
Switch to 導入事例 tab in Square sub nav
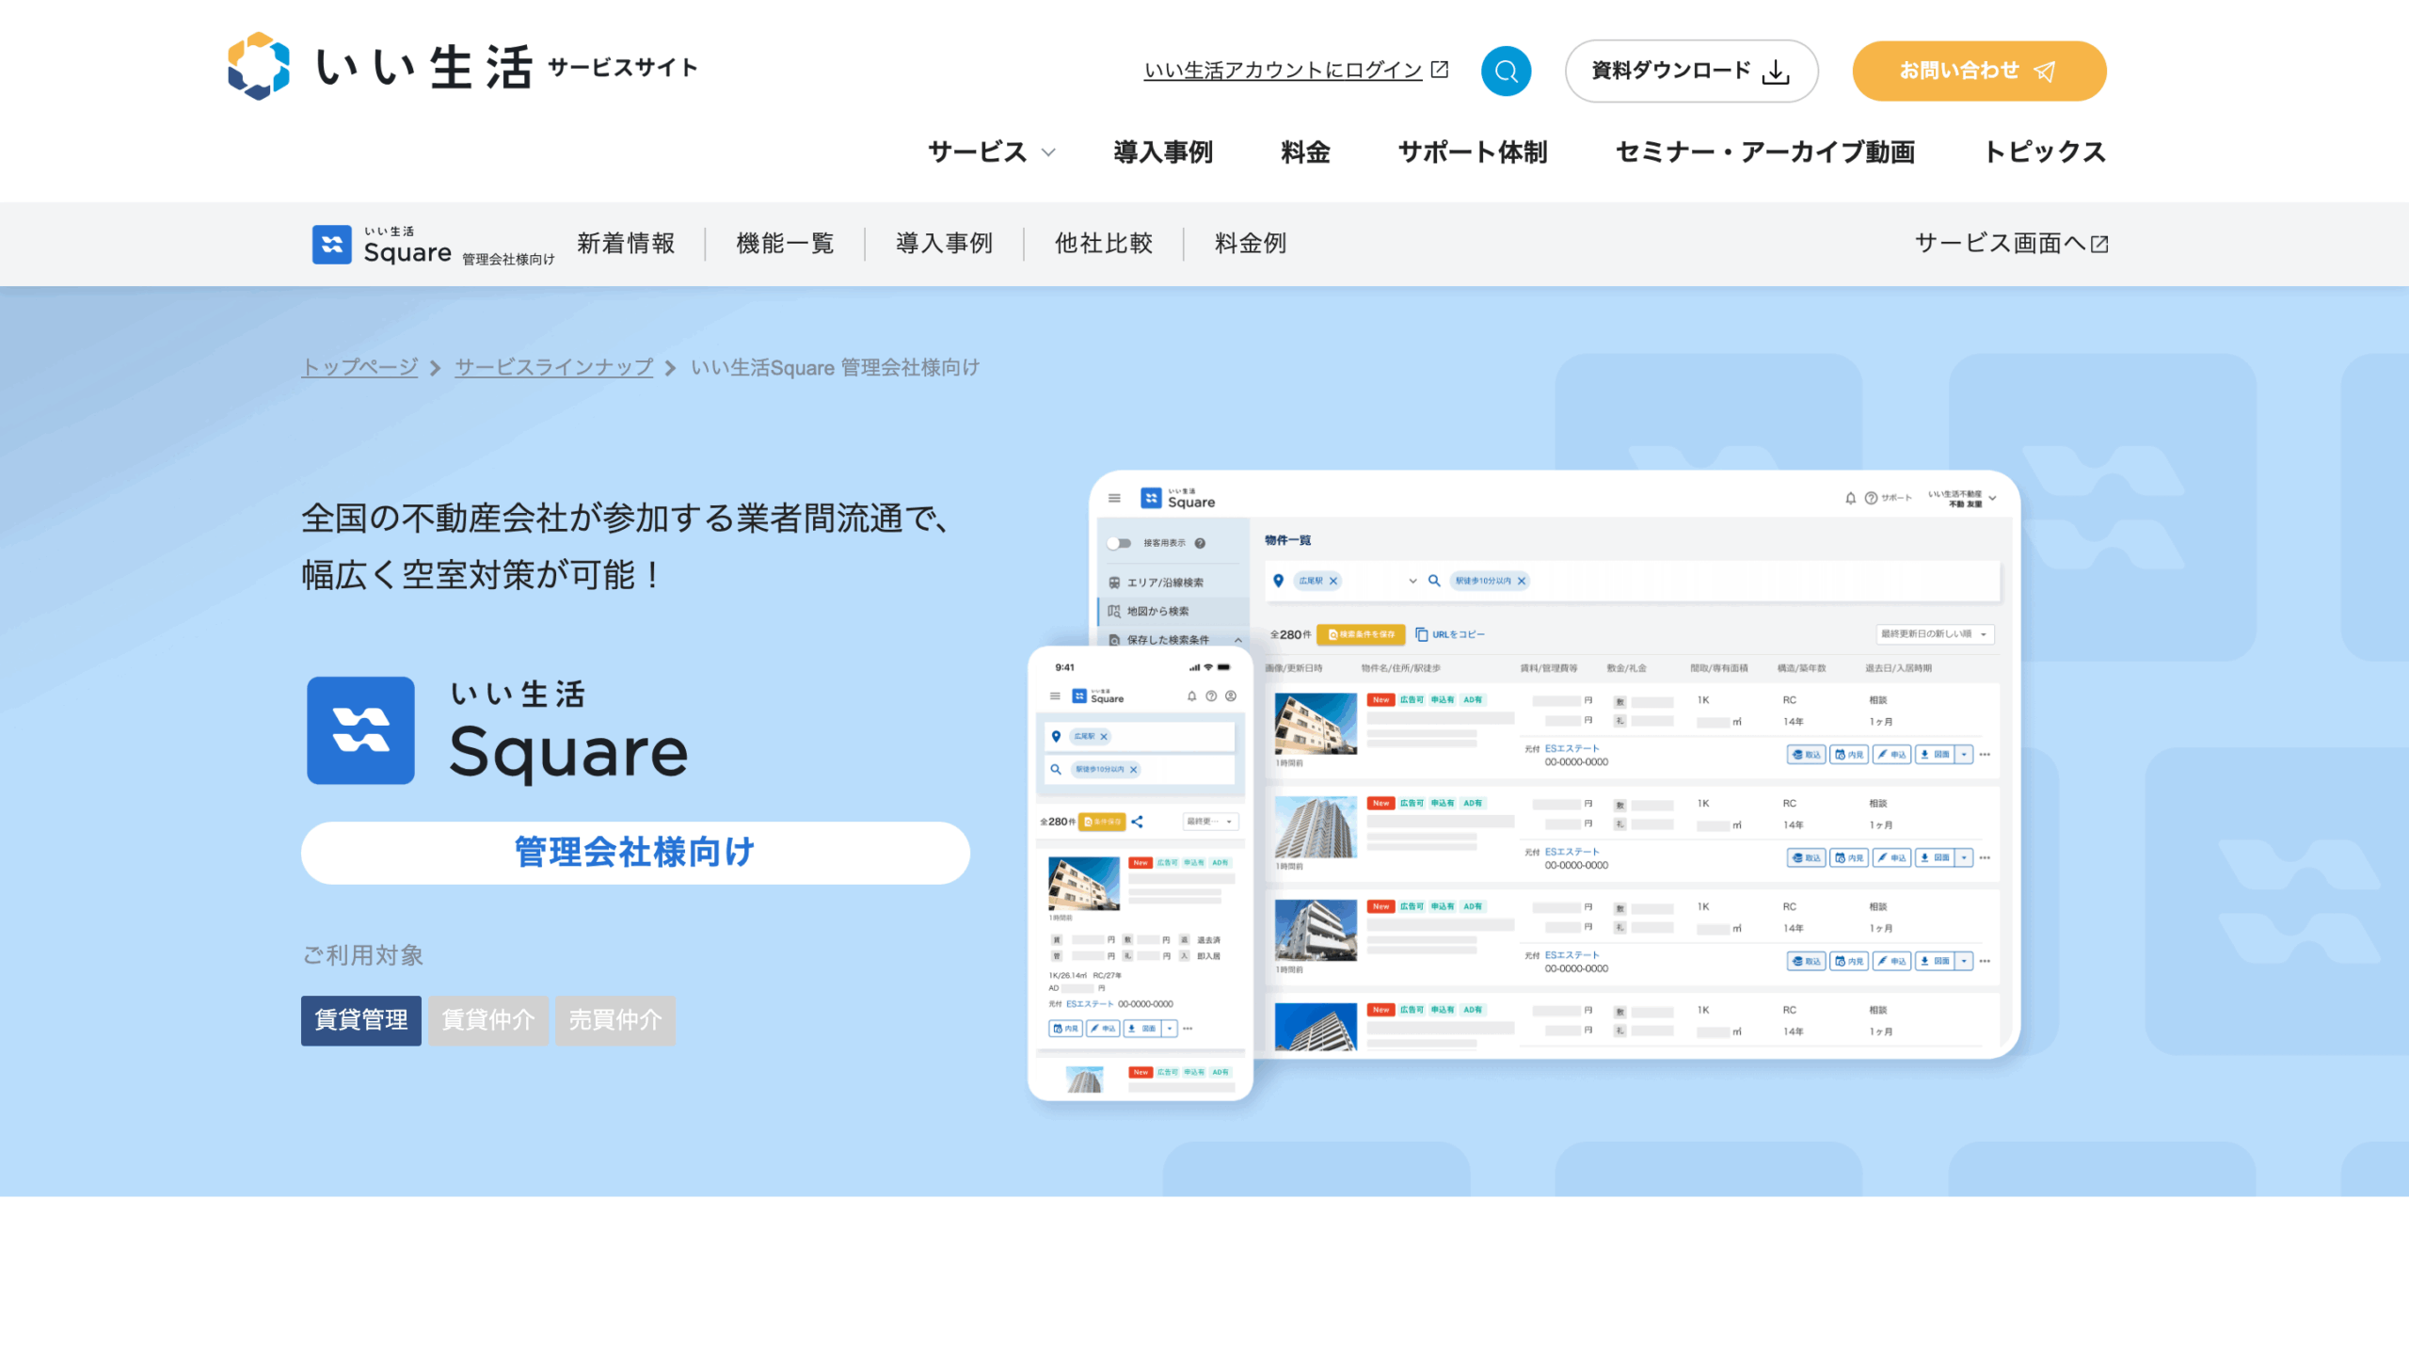click(x=944, y=244)
